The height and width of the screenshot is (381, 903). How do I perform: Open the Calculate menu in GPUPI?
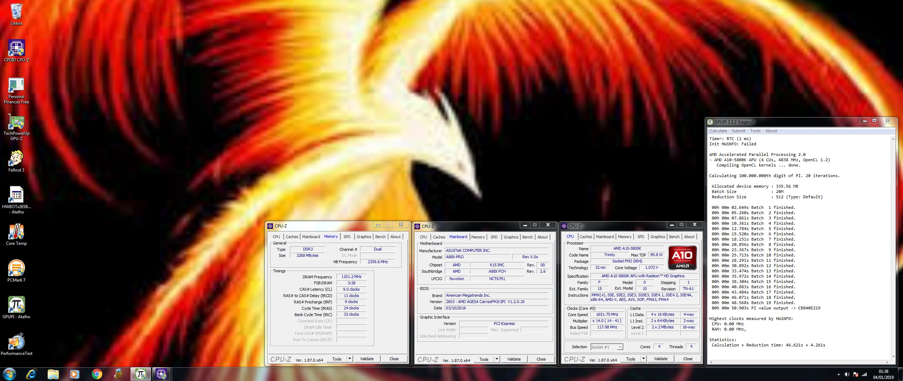pyautogui.click(x=718, y=131)
